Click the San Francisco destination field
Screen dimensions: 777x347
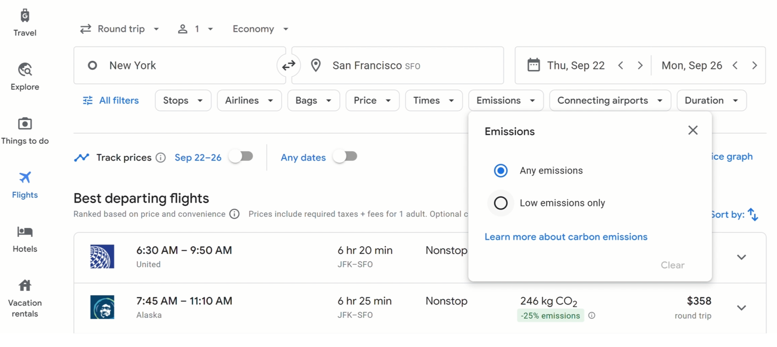398,65
